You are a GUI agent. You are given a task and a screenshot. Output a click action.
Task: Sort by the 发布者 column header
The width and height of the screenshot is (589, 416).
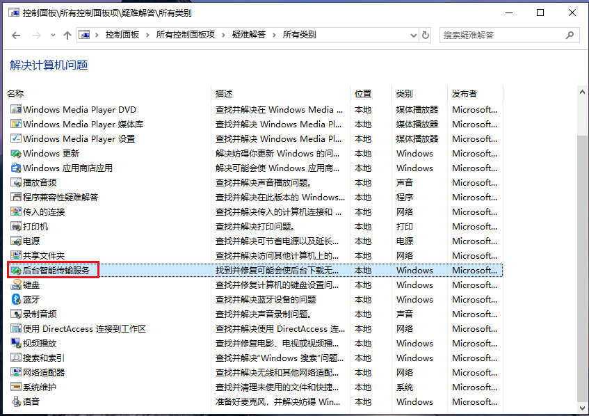(x=465, y=94)
